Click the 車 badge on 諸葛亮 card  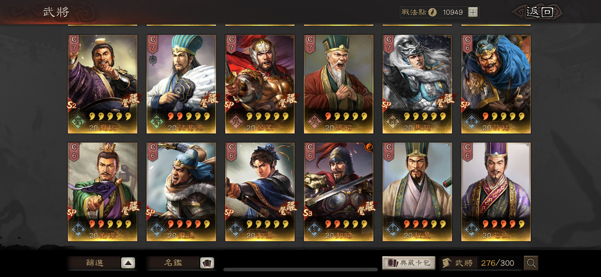click(x=152, y=60)
